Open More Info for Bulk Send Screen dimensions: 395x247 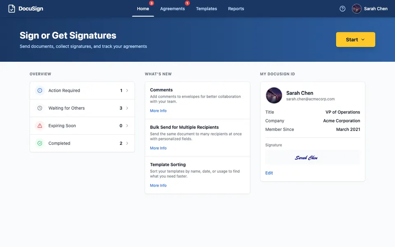158,148
